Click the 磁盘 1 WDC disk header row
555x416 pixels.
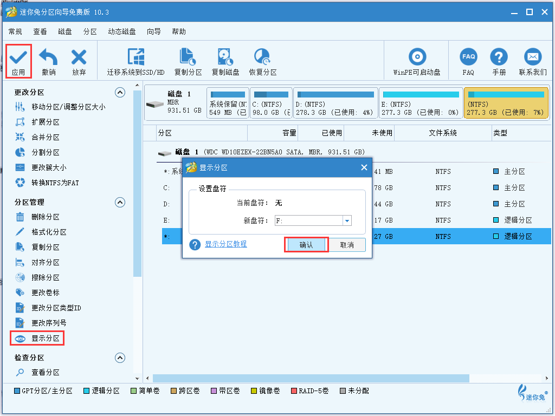262,152
